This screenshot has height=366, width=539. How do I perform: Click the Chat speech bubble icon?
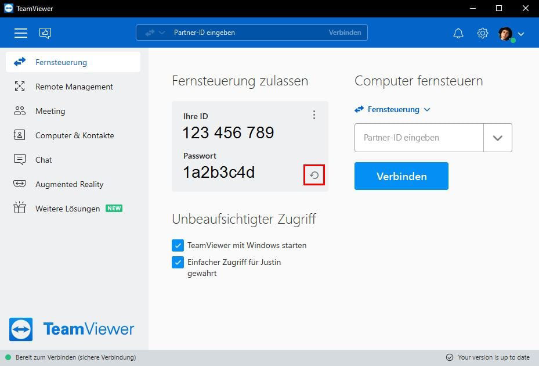pos(20,159)
